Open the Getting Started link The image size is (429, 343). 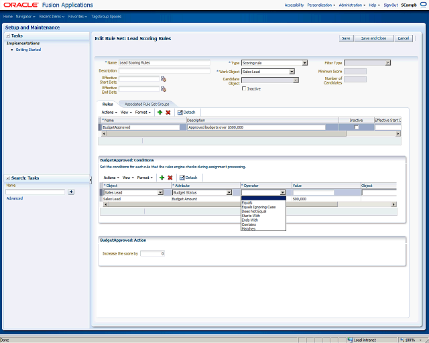pos(28,50)
